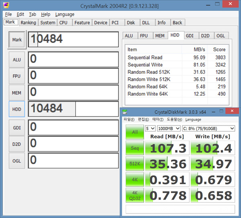The height and width of the screenshot is (218, 241).
Task: Switch to the Disk tab
Action: click(132, 23)
